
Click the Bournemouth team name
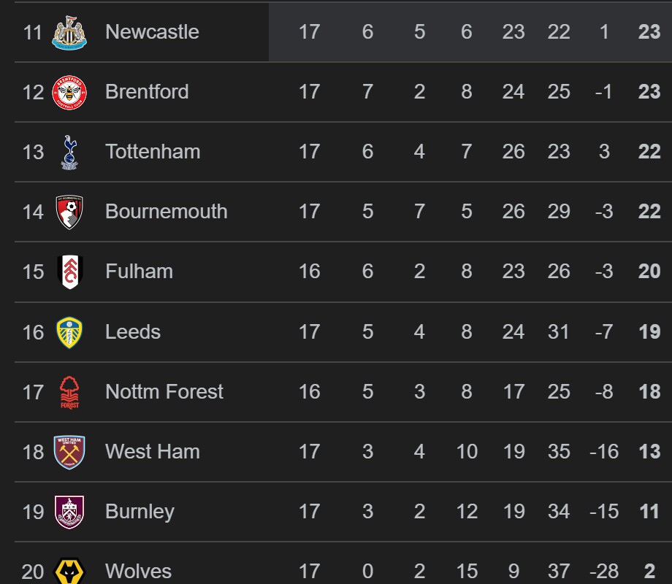[x=167, y=212]
